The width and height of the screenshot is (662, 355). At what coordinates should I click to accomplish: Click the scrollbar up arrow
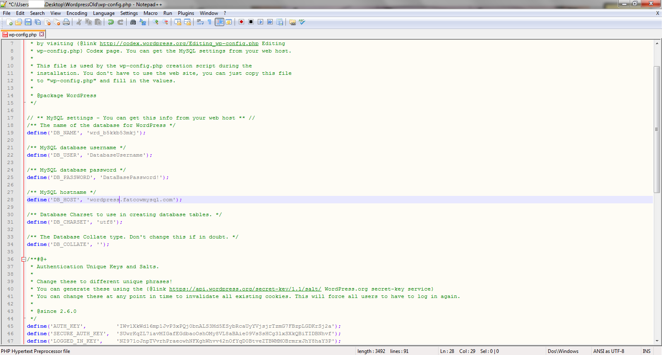[657, 43]
